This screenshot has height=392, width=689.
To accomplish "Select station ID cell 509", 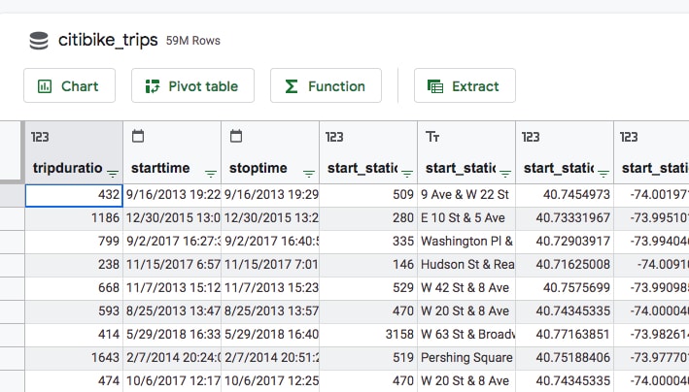I will pyautogui.click(x=368, y=195).
